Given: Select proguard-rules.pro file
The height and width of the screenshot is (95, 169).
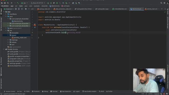Looking at the screenshot, I should 16,59.
